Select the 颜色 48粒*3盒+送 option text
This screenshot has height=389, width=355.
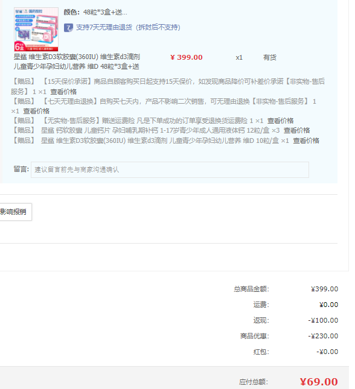[95, 12]
